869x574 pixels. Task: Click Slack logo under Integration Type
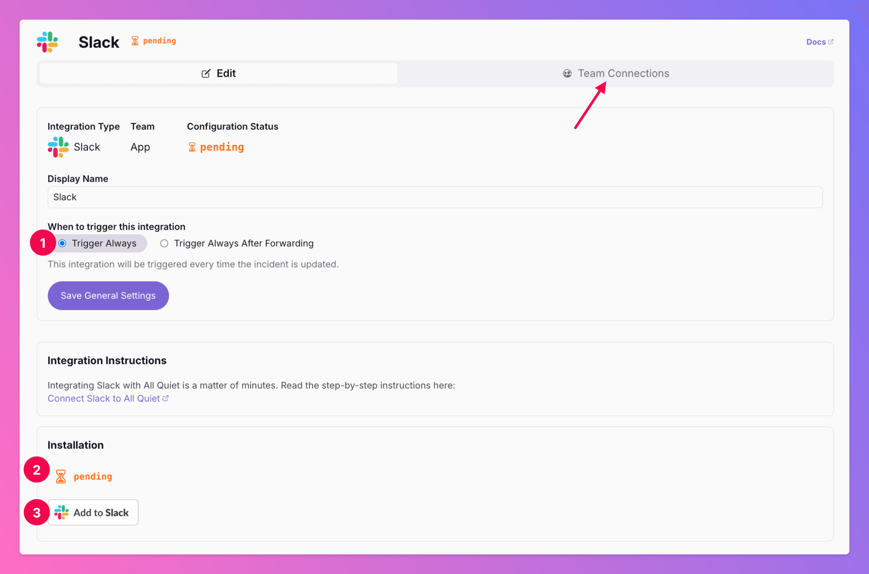pyautogui.click(x=58, y=147)
